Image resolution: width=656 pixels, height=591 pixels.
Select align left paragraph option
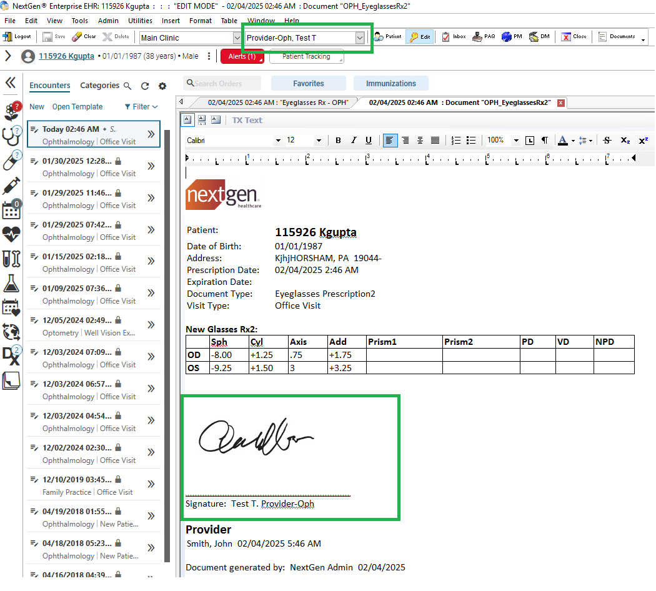[389, 141]
